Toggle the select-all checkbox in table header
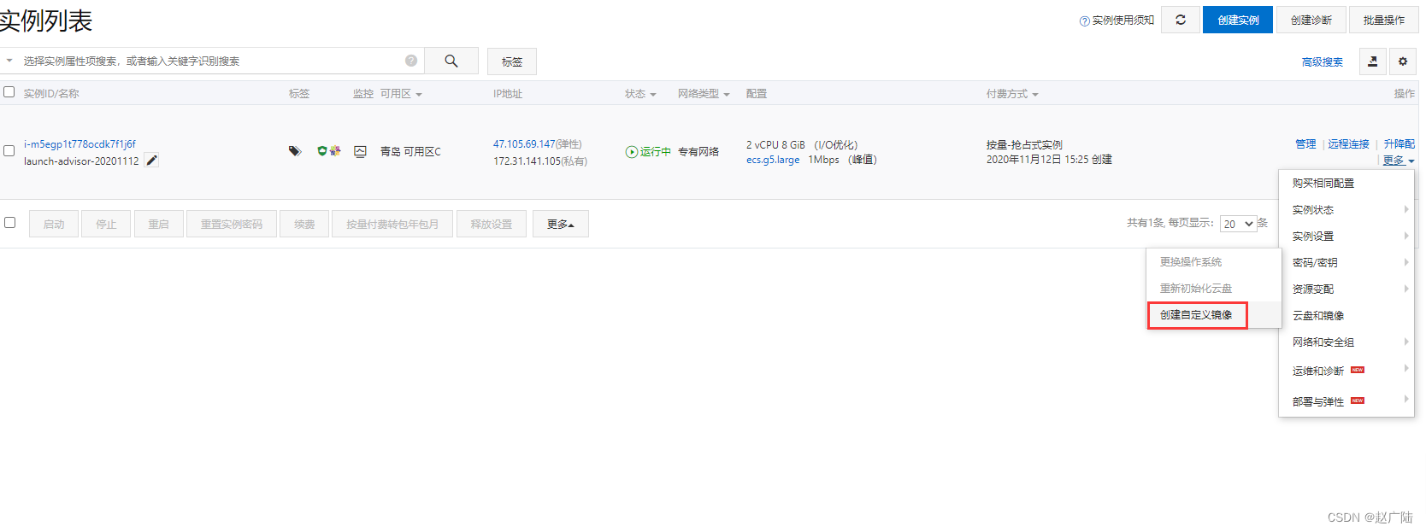Image resolution: width=1426 pixels, height=532 pixels. (9, 92)
